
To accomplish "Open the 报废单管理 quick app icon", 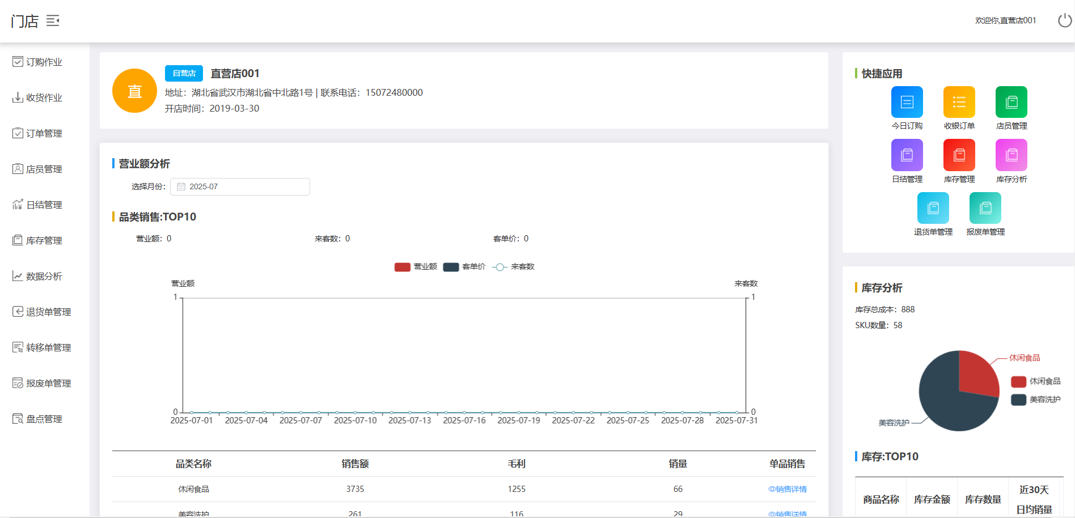I will 985,208.
